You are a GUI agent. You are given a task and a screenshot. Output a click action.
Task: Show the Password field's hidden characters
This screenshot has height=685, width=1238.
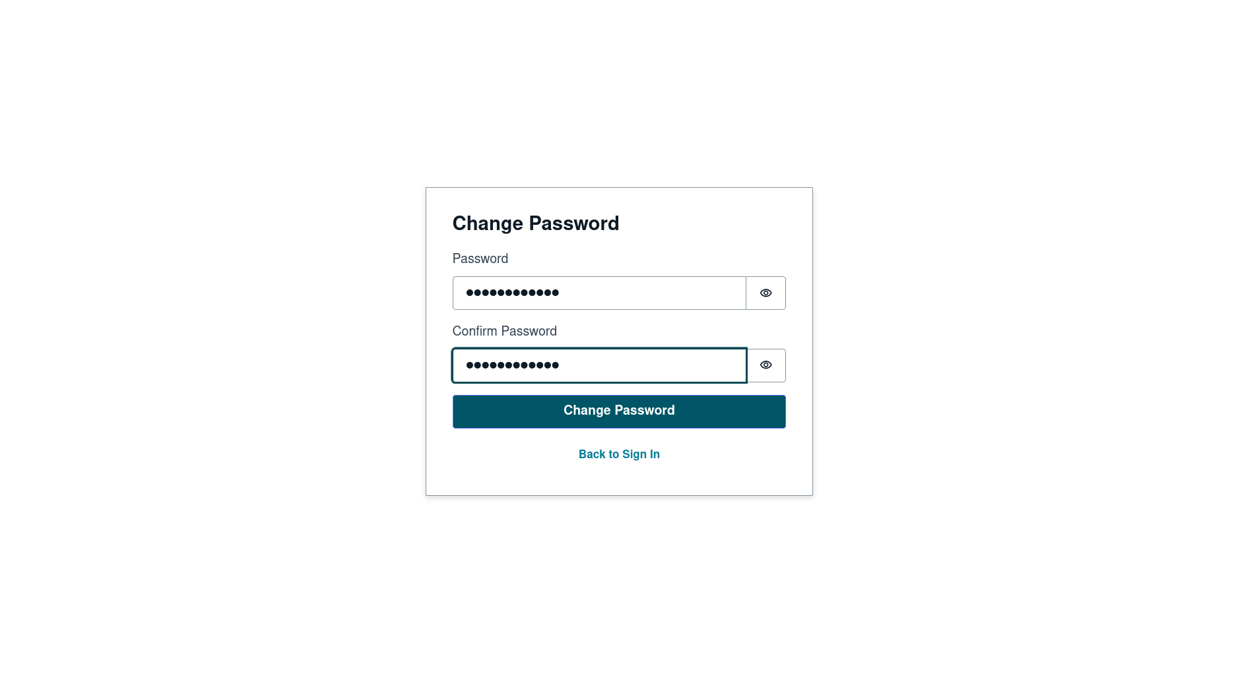point(766,293)
